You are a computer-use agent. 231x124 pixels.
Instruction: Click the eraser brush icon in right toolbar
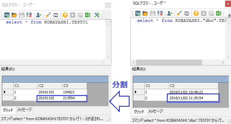coord(179,13)
